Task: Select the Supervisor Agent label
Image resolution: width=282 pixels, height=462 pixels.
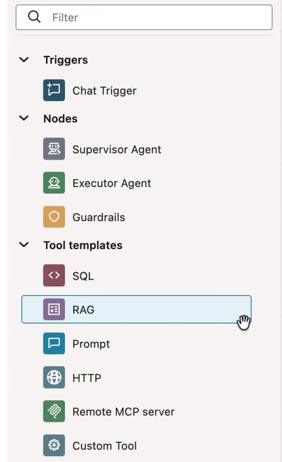Action: pyautogui.click(x=117, y=149)
